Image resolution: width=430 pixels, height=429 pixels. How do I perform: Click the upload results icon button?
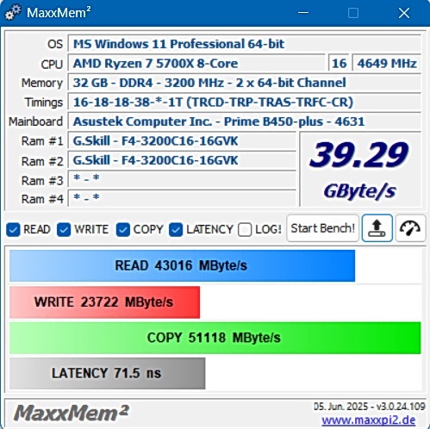pyautogui.click(x=377, y=228)
